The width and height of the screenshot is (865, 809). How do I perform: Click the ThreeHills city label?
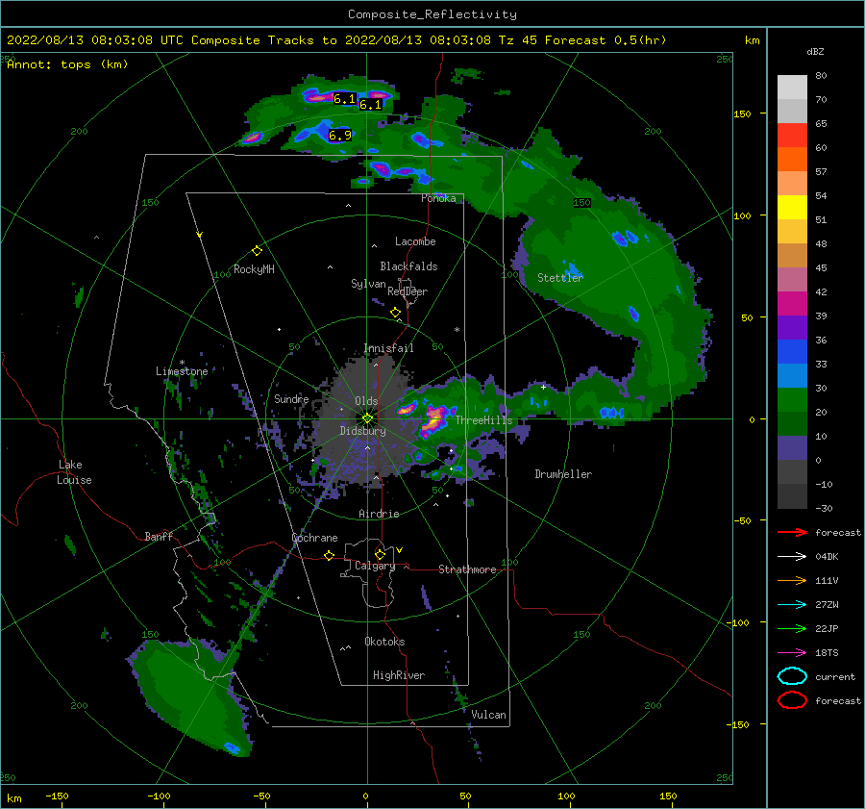(483, 420)
